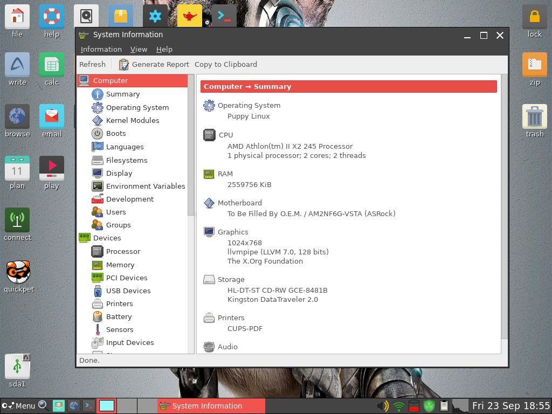Click the green shield firewall tray icon
Screen dimensions: 552x414
click(429, 406)
